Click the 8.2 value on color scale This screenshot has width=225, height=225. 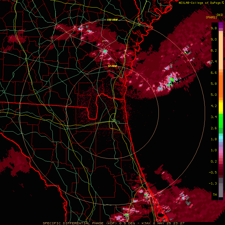(214, 50)
